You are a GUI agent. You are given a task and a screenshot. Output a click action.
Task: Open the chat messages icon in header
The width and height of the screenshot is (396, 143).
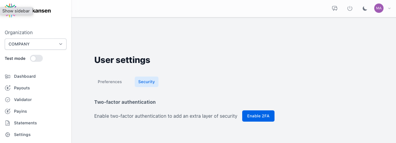pos(334,8)
